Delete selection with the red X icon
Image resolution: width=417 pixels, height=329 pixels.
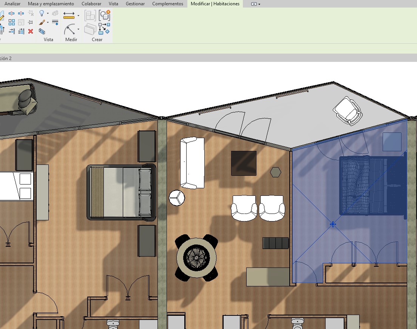click(x=31, y=31)
